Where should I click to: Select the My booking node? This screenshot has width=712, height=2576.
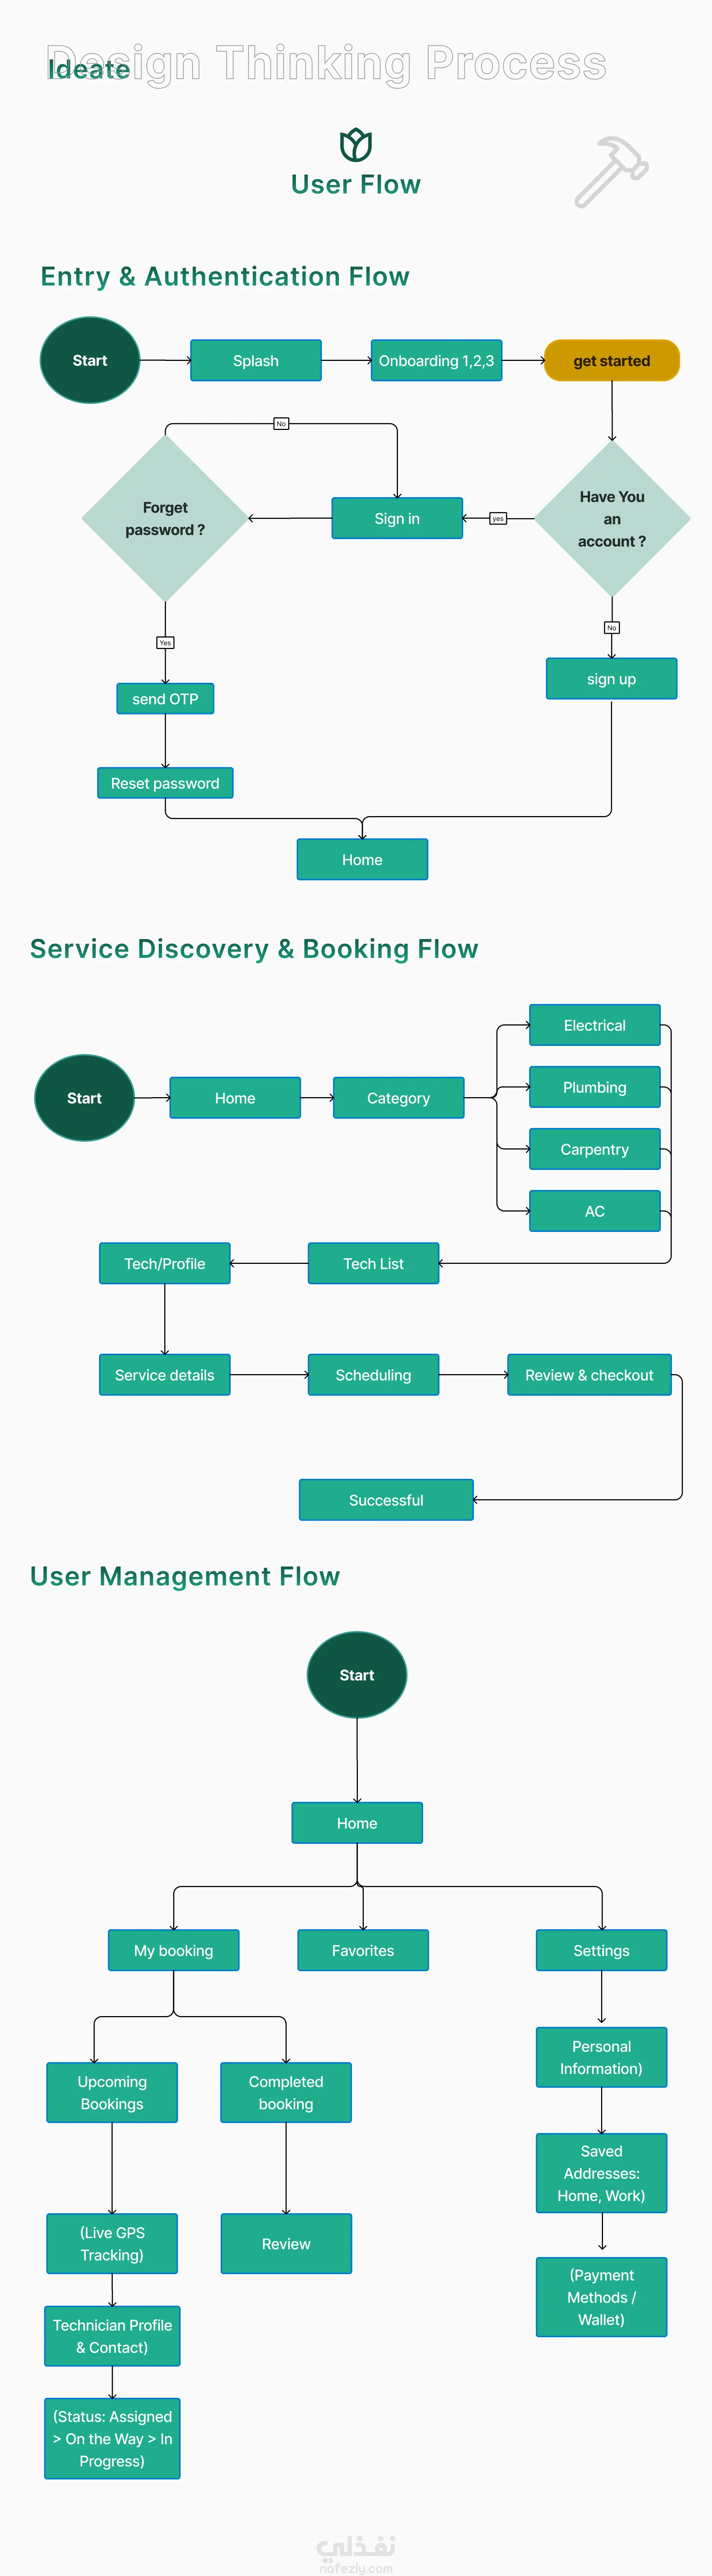pyautogui.click(x=174, y=1951)
